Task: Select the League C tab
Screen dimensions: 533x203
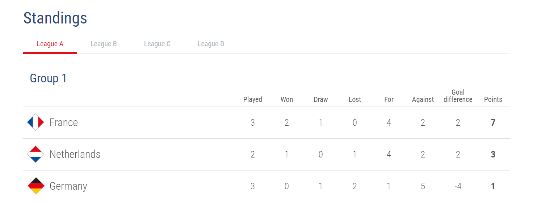Action: 157,44
